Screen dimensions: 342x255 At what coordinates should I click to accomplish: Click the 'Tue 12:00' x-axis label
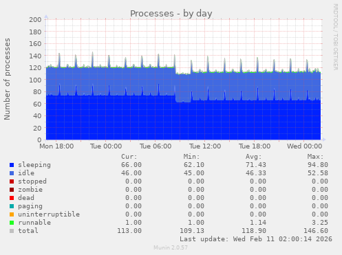205,146
